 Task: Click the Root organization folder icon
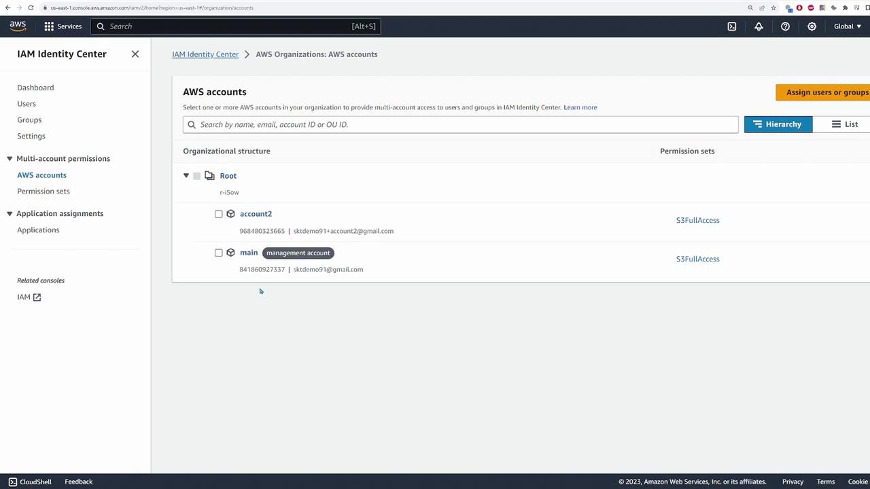(209, 176)
